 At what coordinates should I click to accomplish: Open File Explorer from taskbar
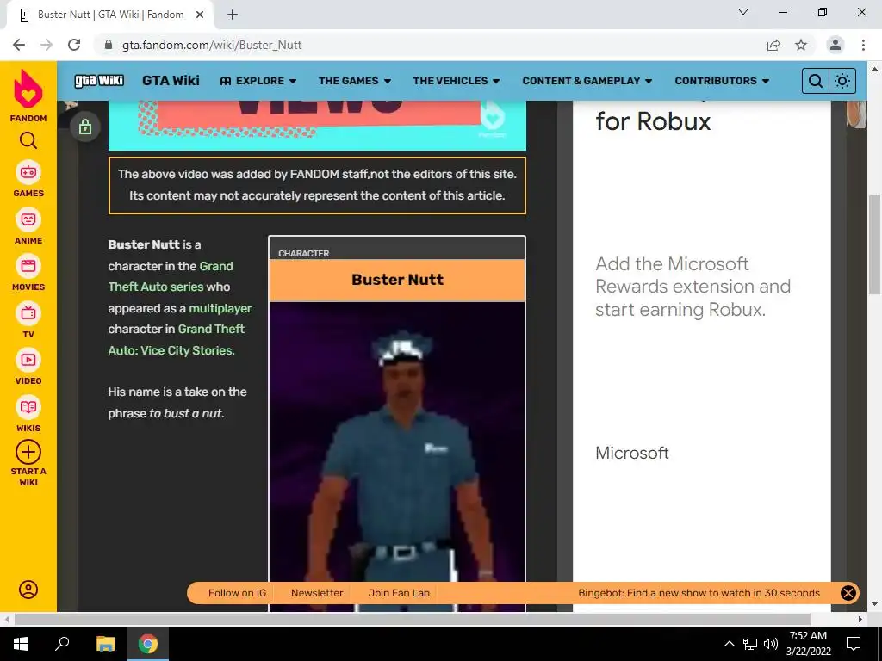click(105, 644)
